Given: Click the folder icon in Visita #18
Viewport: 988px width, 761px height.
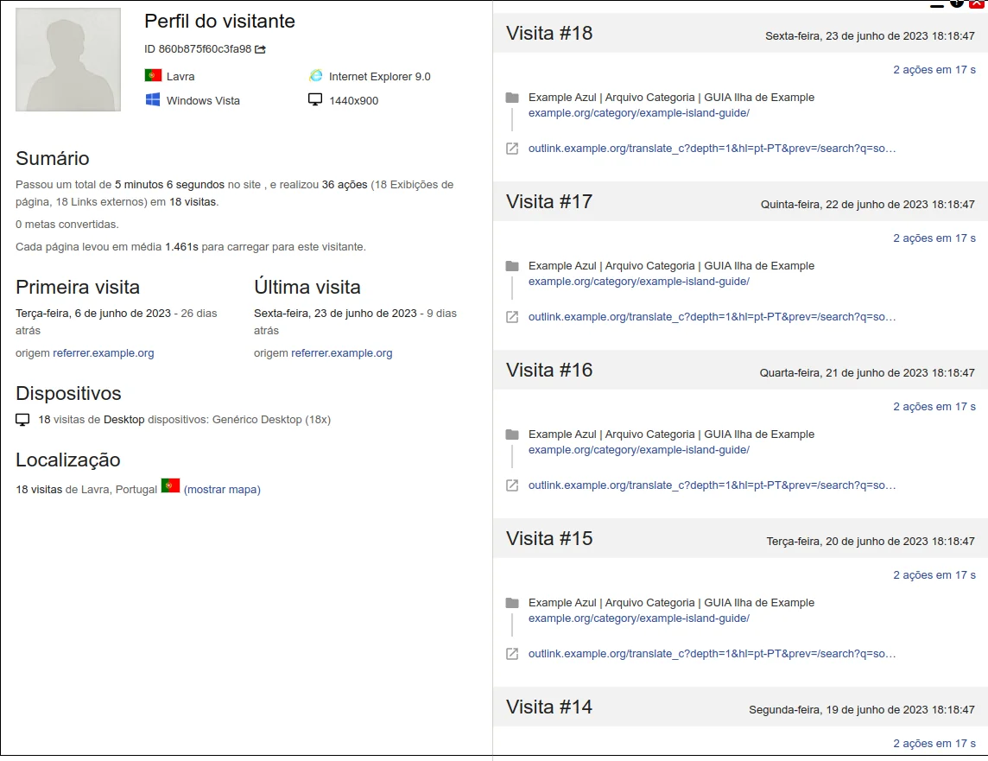Looking at the screenshot, I should (x=512, y=98).
